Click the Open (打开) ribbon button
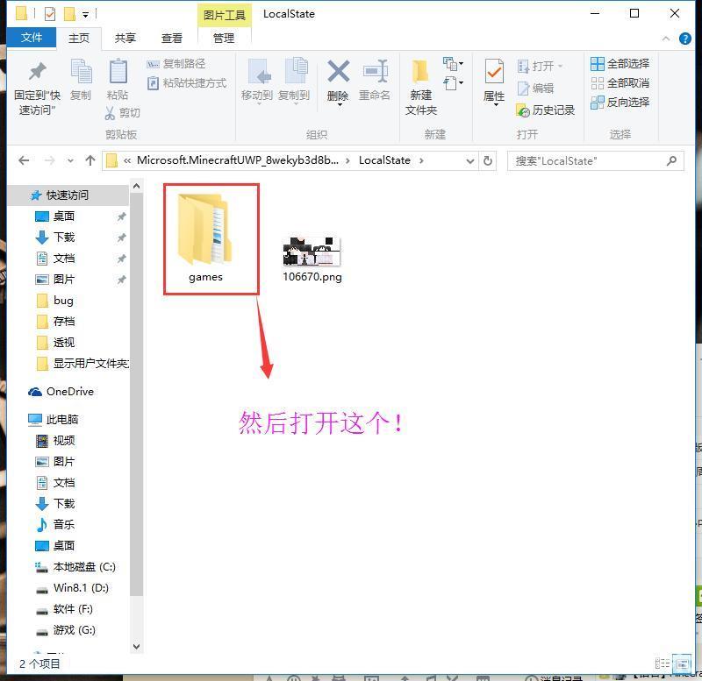This screenshot has width=702, height=681. [539, 67]
